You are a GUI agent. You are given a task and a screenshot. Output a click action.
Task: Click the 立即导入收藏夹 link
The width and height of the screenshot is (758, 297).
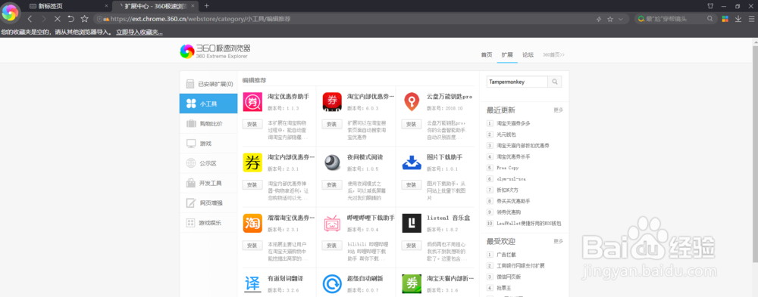[x=139, y=32]
